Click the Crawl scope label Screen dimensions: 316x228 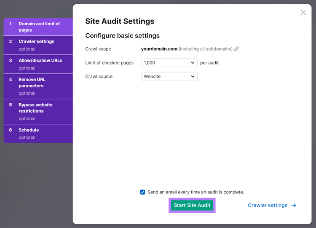(x=98, y=49)
